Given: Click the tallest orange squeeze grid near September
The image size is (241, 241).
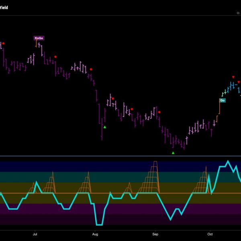Looking at the screenshot, I should point(149,177).
